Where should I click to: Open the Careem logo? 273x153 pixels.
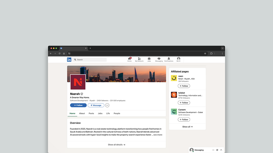point(174,112)
